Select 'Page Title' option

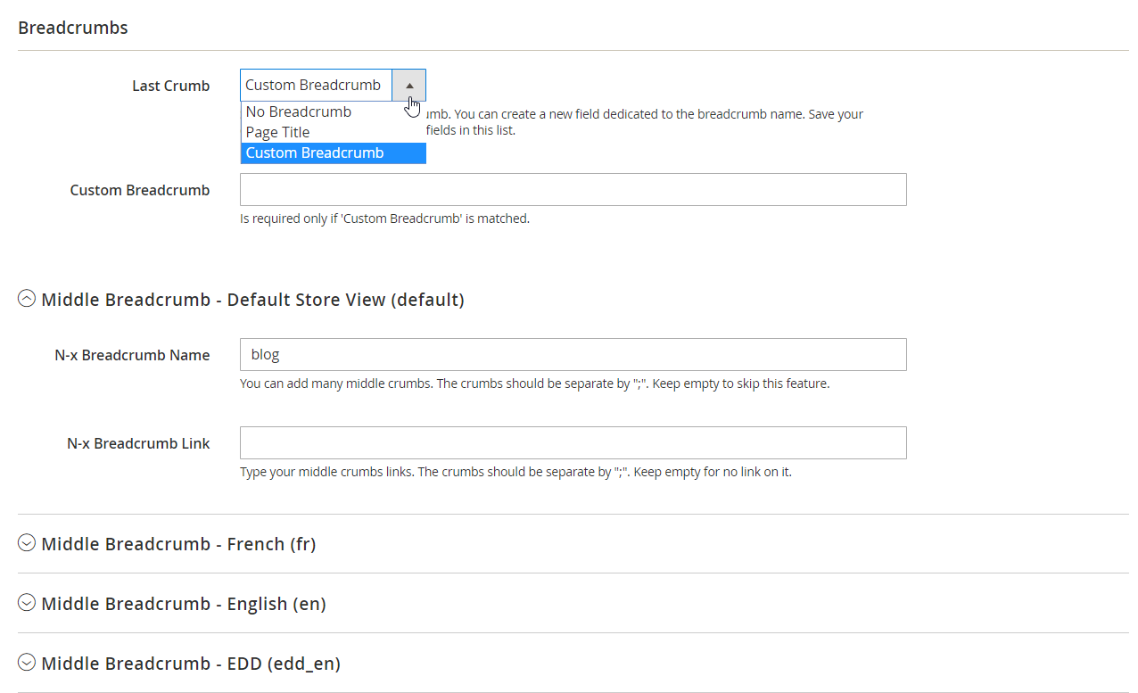[x=334, y=132]
